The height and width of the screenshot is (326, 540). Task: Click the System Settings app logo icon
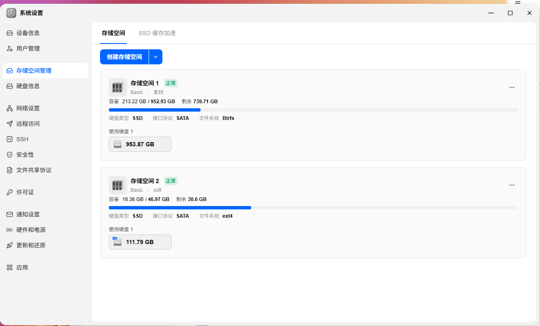click(x=11, y=13)
